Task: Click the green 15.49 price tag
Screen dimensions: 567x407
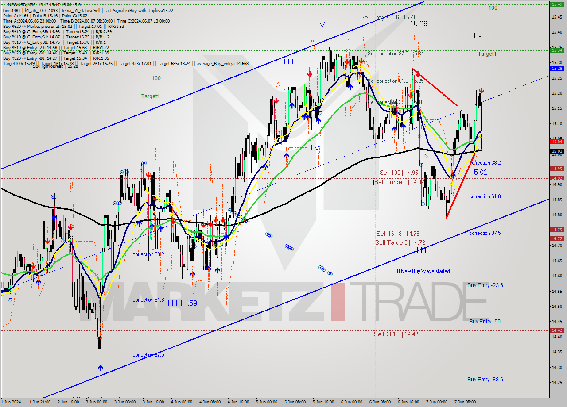Action: click(556, 4)
